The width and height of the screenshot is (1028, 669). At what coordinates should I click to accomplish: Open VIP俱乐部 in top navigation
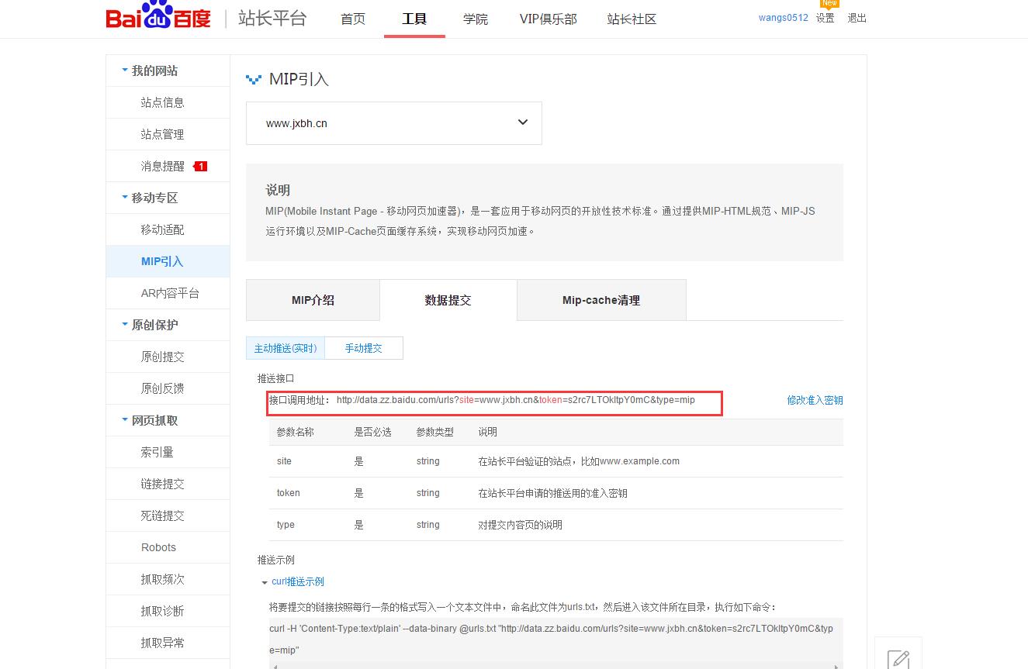pos(549,19)
